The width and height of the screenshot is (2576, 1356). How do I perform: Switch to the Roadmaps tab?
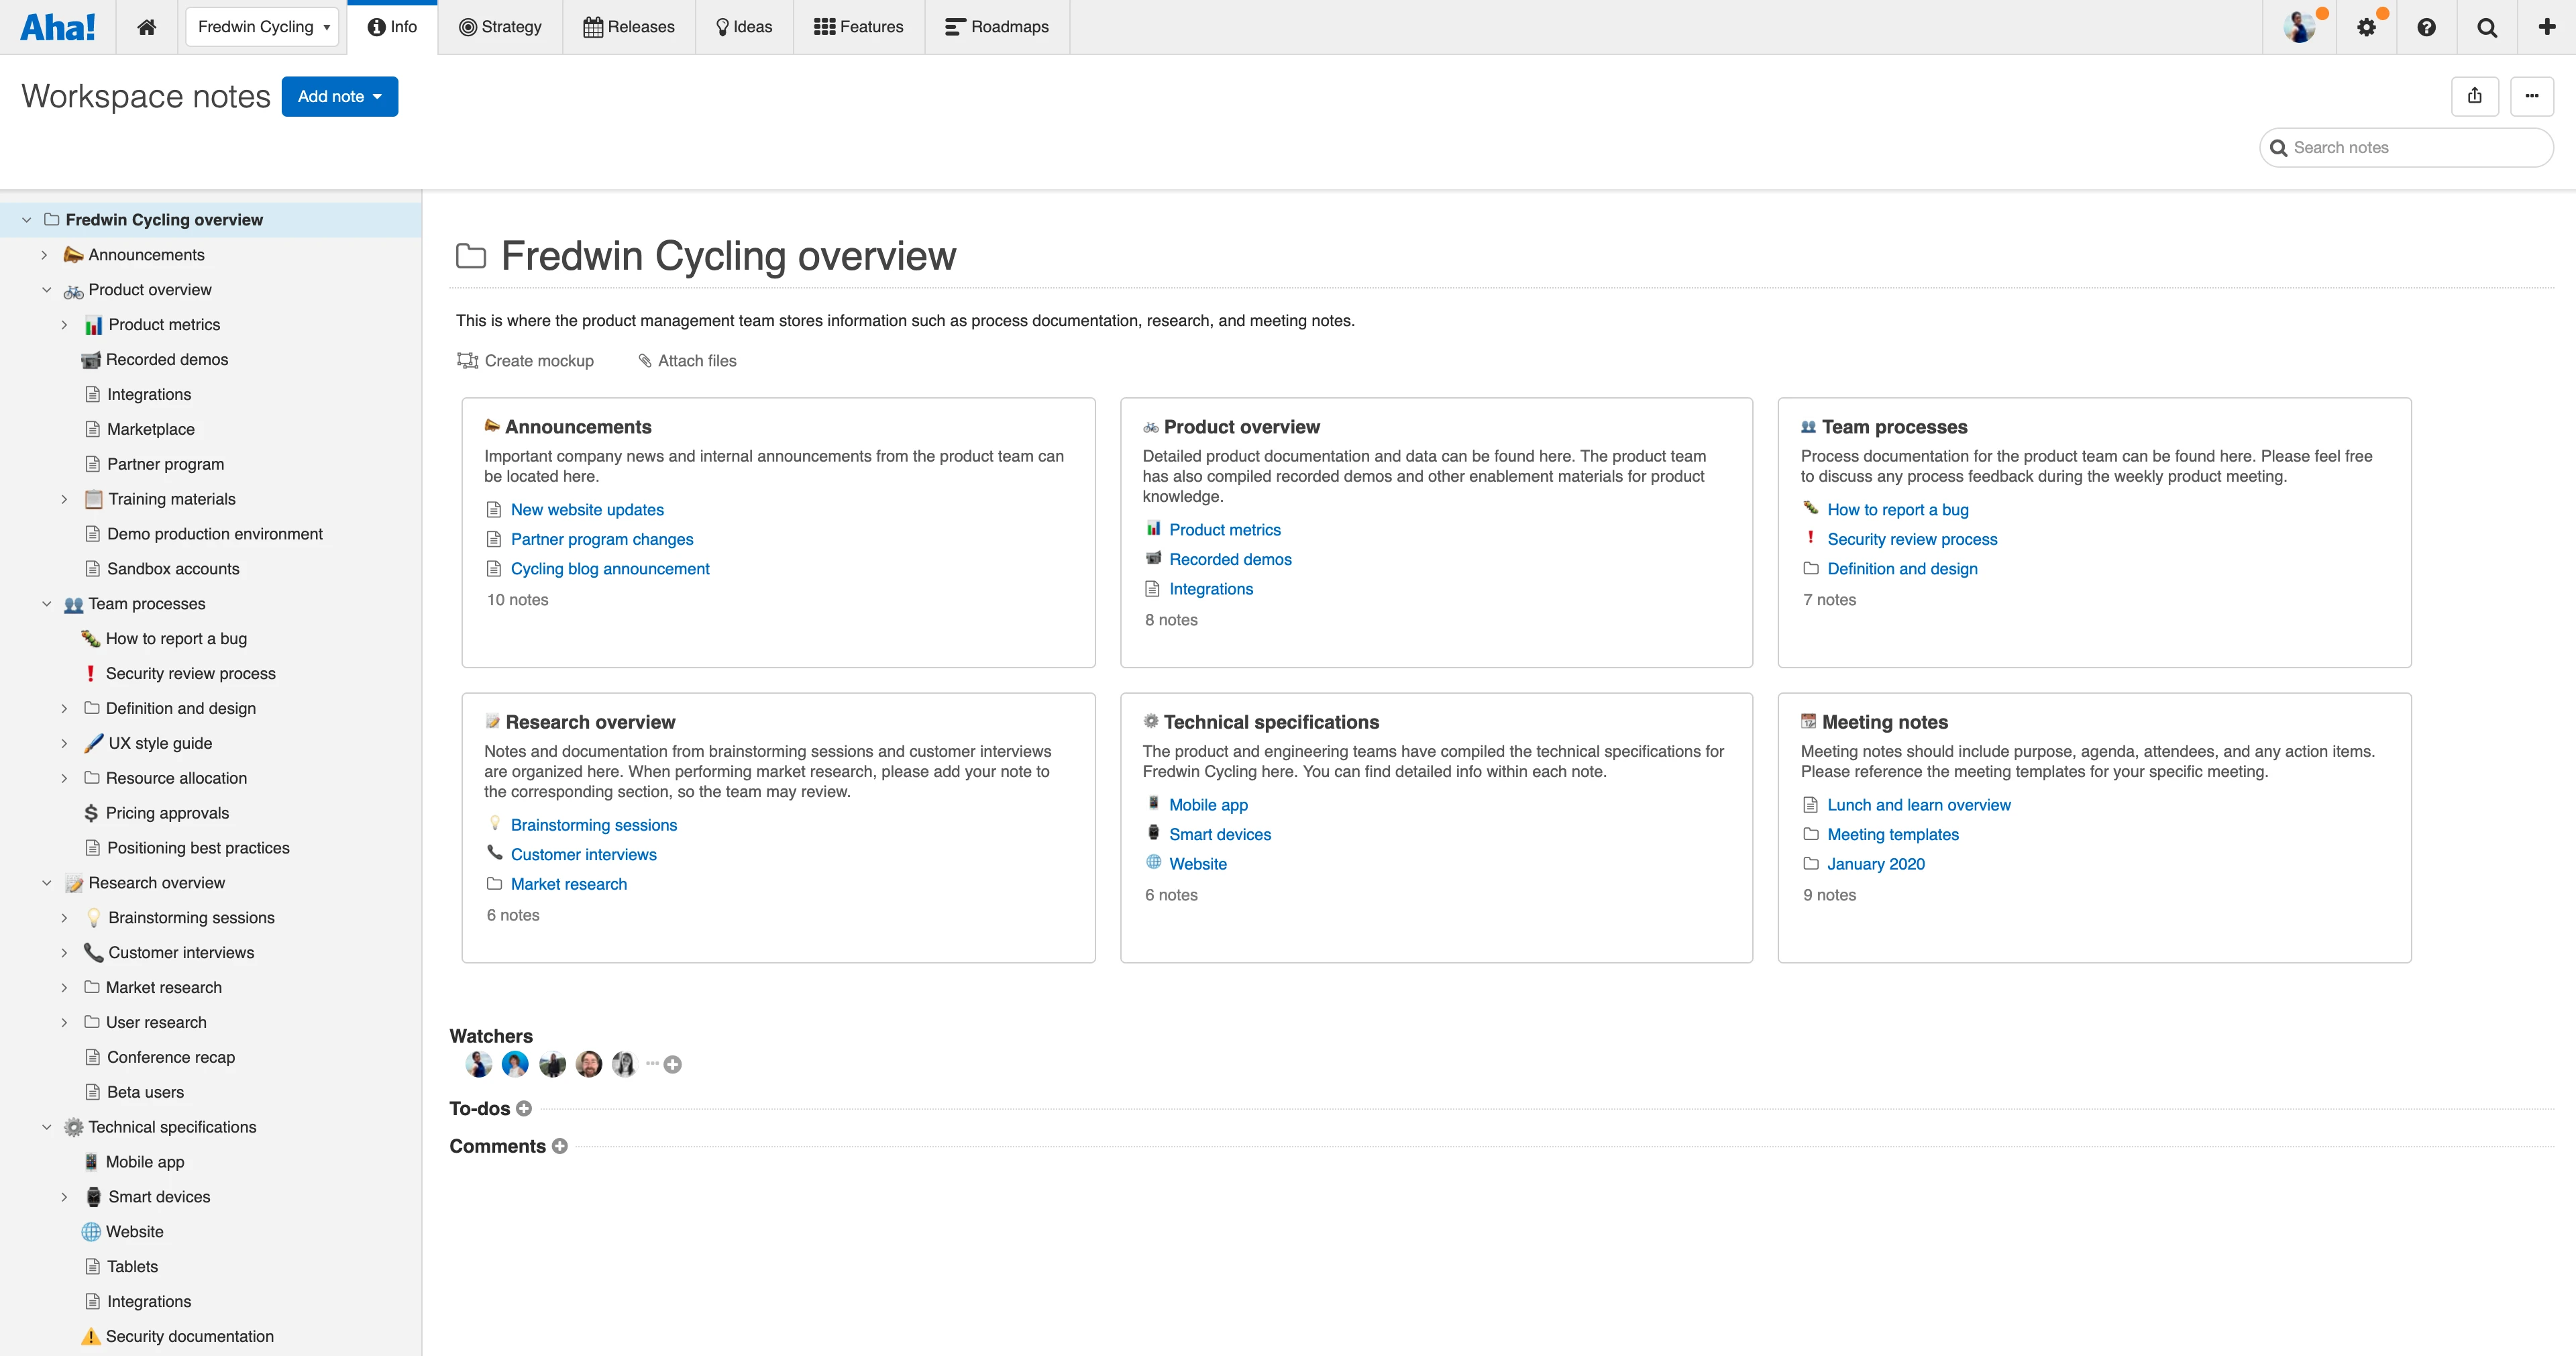[x=997, y=27]
